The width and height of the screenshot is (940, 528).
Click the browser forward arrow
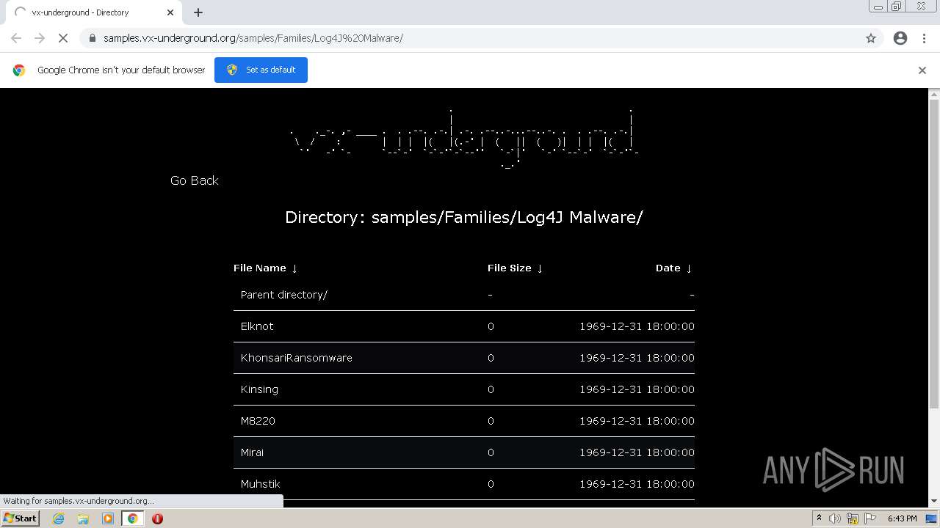click(x=40, y=38)
